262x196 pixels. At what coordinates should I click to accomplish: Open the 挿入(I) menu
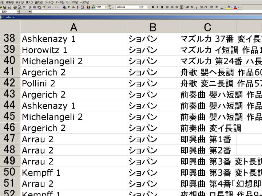pyautogui.click(x=29, y=2)
